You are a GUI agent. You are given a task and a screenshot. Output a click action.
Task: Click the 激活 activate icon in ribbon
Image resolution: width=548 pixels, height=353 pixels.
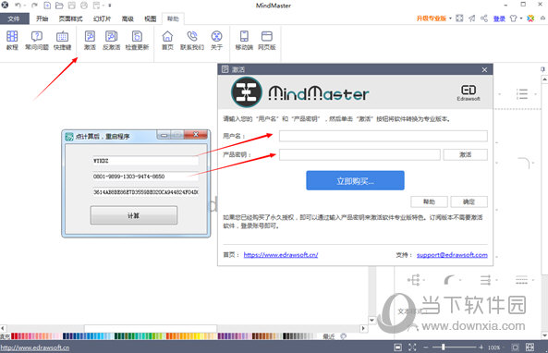(90, 40)
